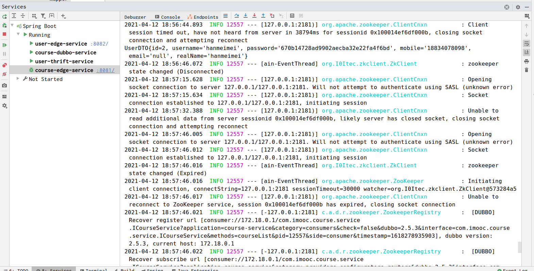The height and width of the screenshot is (271, 534).
Task: Open the Add Service dropdown
Action: pyautogui.click(x=63, y=16)
